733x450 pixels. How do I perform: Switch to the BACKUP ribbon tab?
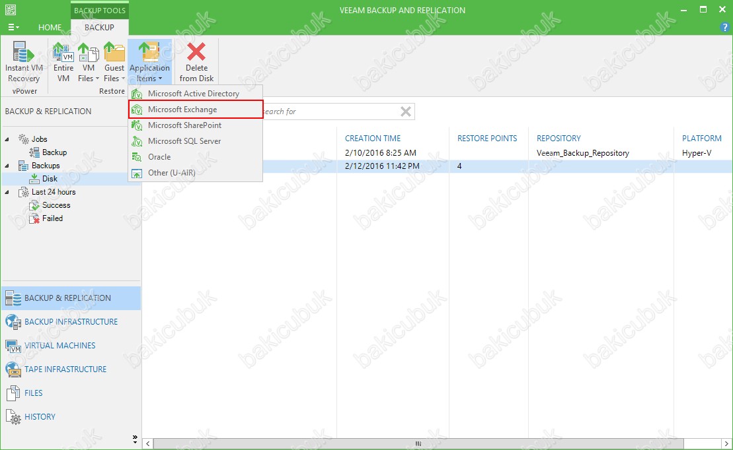[x=99, y=28]
